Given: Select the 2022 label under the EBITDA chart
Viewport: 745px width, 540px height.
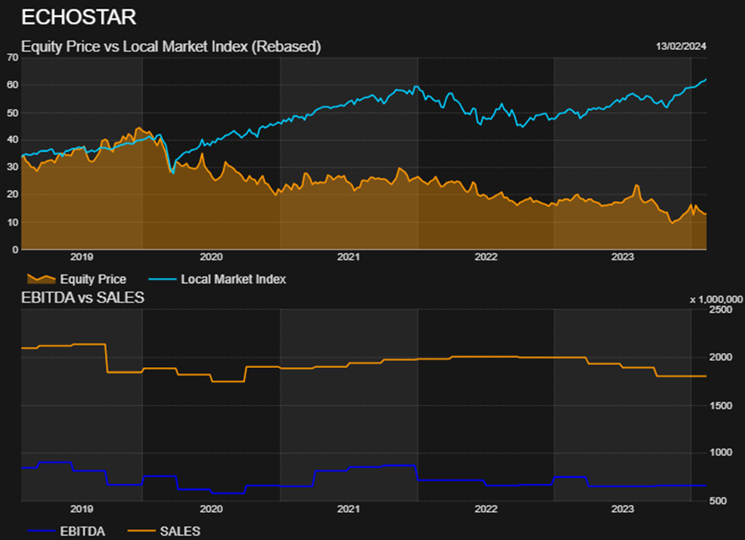Looking at the screenshot, I should click(x=486, y=509).
